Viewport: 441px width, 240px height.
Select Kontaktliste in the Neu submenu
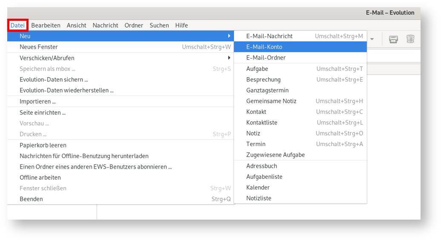(x=261, y=123)
